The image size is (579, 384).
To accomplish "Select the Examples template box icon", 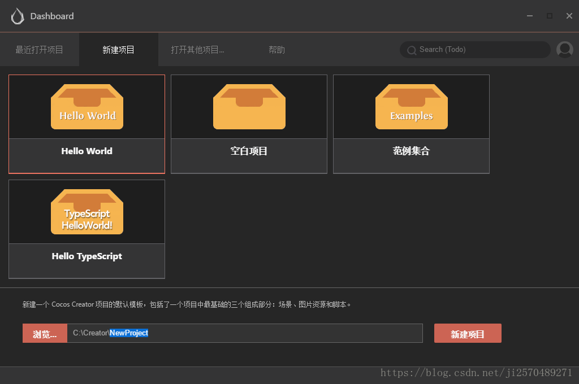I will [412, 107].
